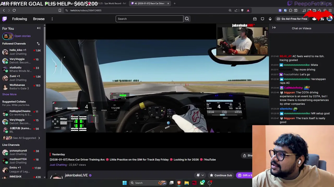Screen dimensions: 334x187
Task: Click FractalHalo username in chat
Action: tap(291, 75)
